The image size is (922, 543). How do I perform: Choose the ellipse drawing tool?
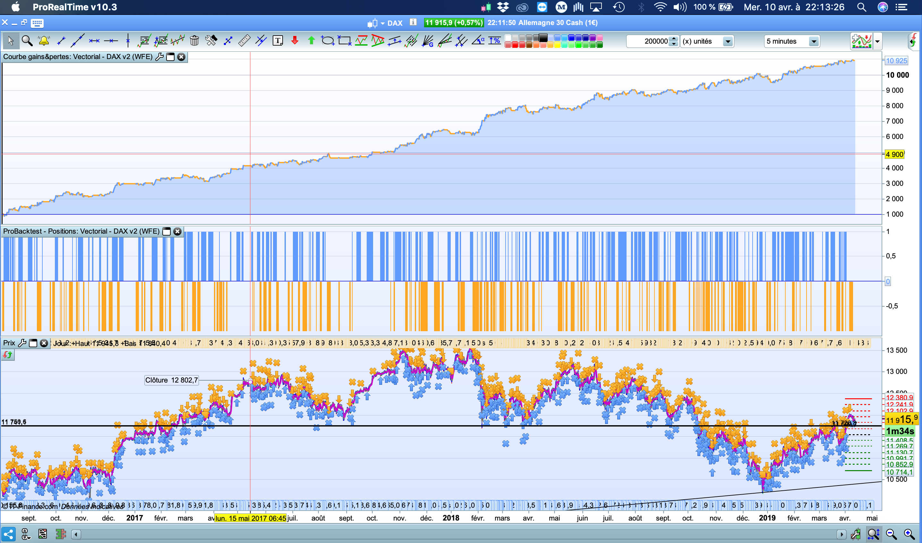[x=327, y=41]
